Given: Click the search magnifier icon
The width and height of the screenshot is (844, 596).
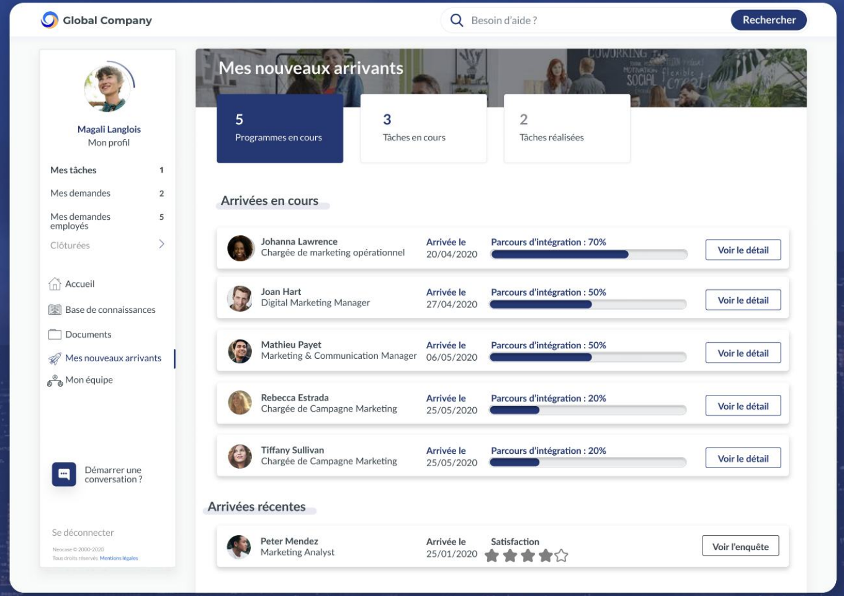Looking at the screenshot, I should click(457, 20).
